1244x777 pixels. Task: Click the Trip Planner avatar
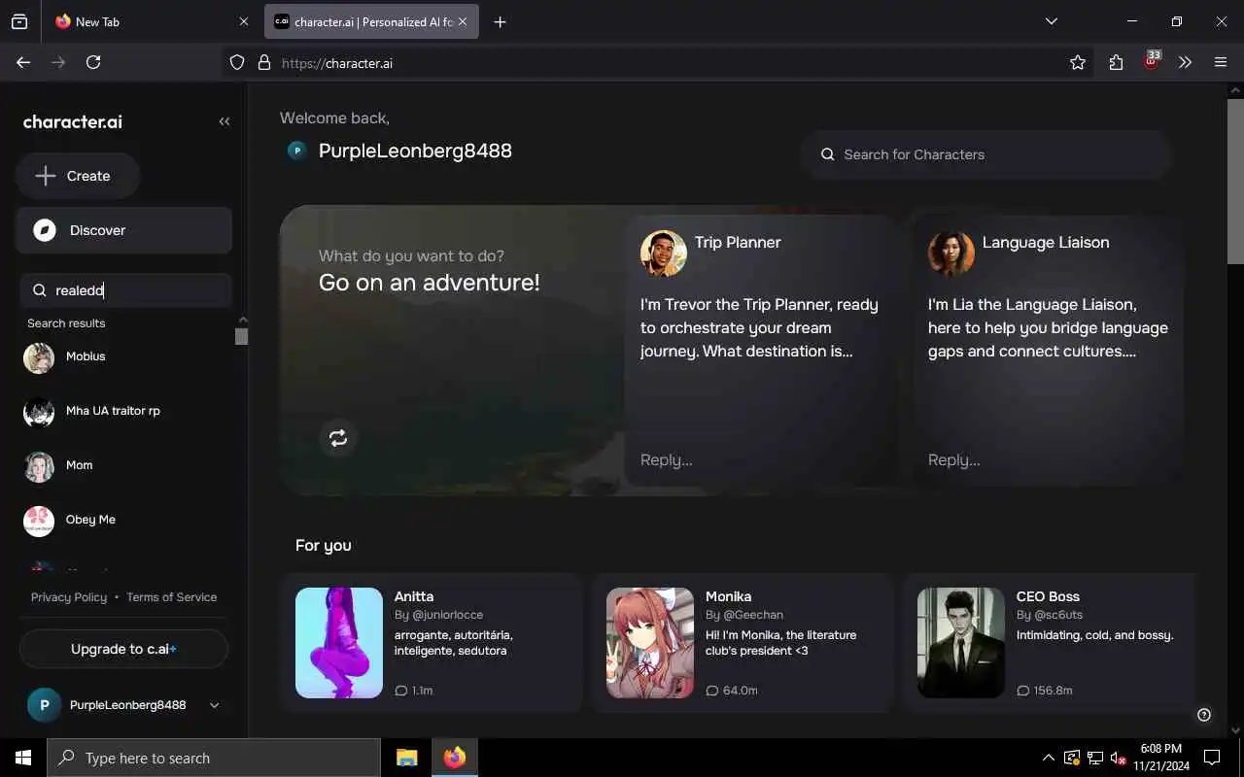click(664, 253)
